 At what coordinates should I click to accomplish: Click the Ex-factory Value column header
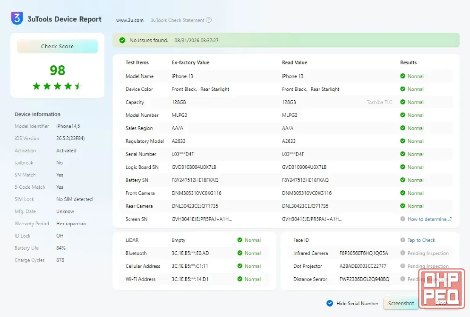[190, 62]
